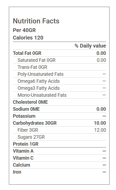
Task: Click the Fiber 12.00 daily value
Action: (x=100, y=130)
